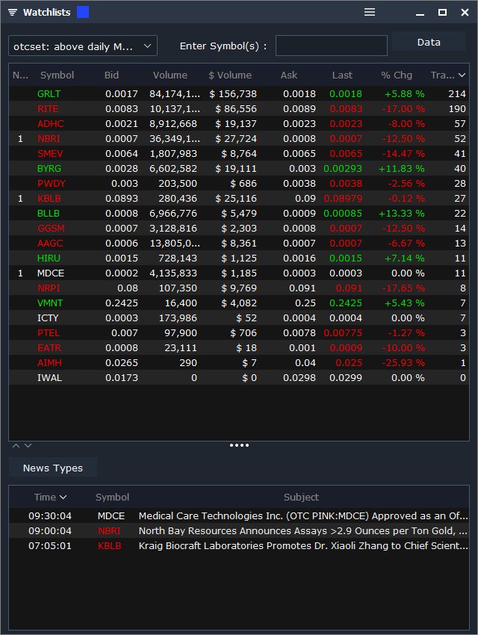Select the HIRU symbol

pos(49,258)
